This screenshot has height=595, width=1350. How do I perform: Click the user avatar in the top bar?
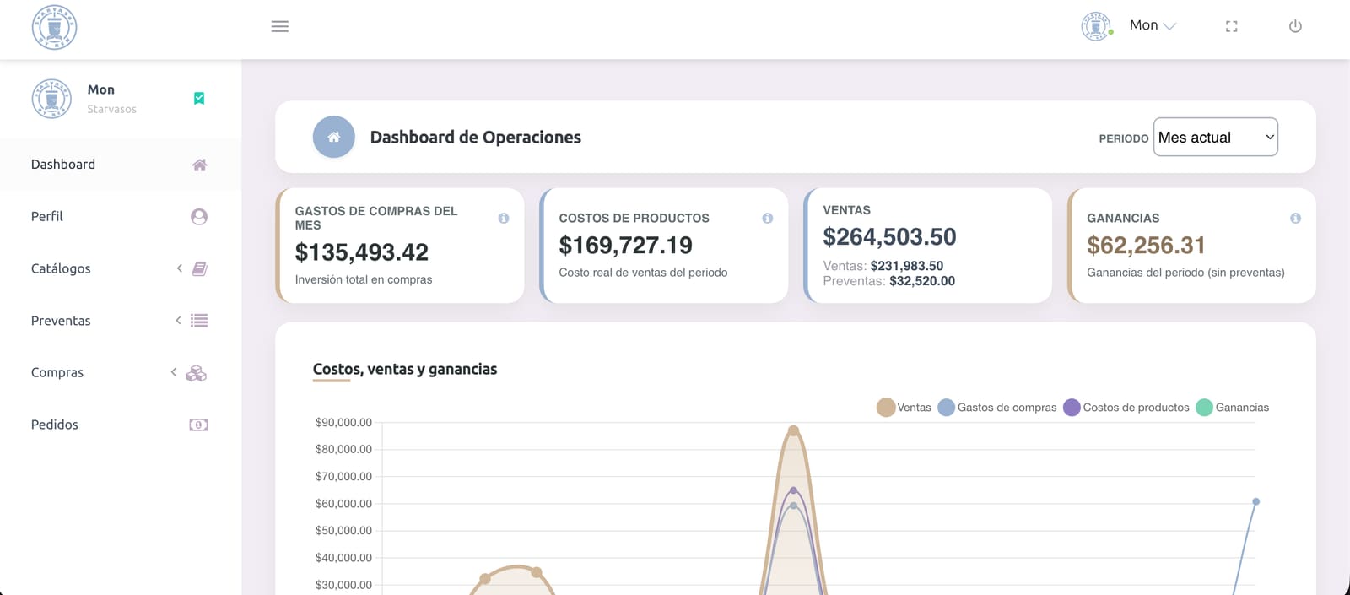click(1096, 26)
